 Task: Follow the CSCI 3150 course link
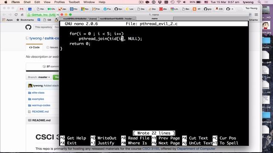[151, 149]
